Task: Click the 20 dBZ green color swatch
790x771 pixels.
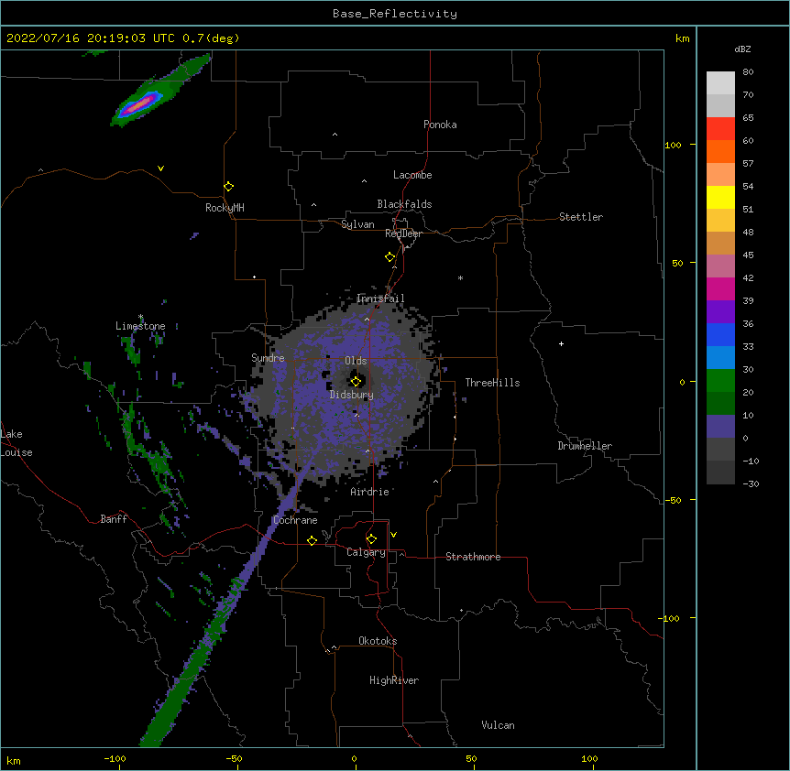Action: (720, 403)
